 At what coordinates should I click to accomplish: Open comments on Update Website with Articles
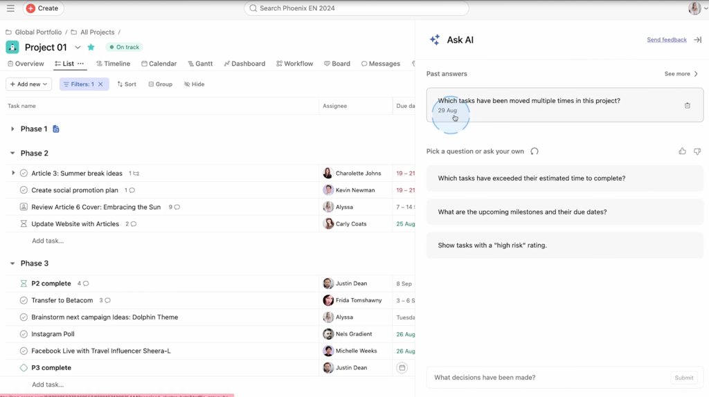tap(131, 223)
